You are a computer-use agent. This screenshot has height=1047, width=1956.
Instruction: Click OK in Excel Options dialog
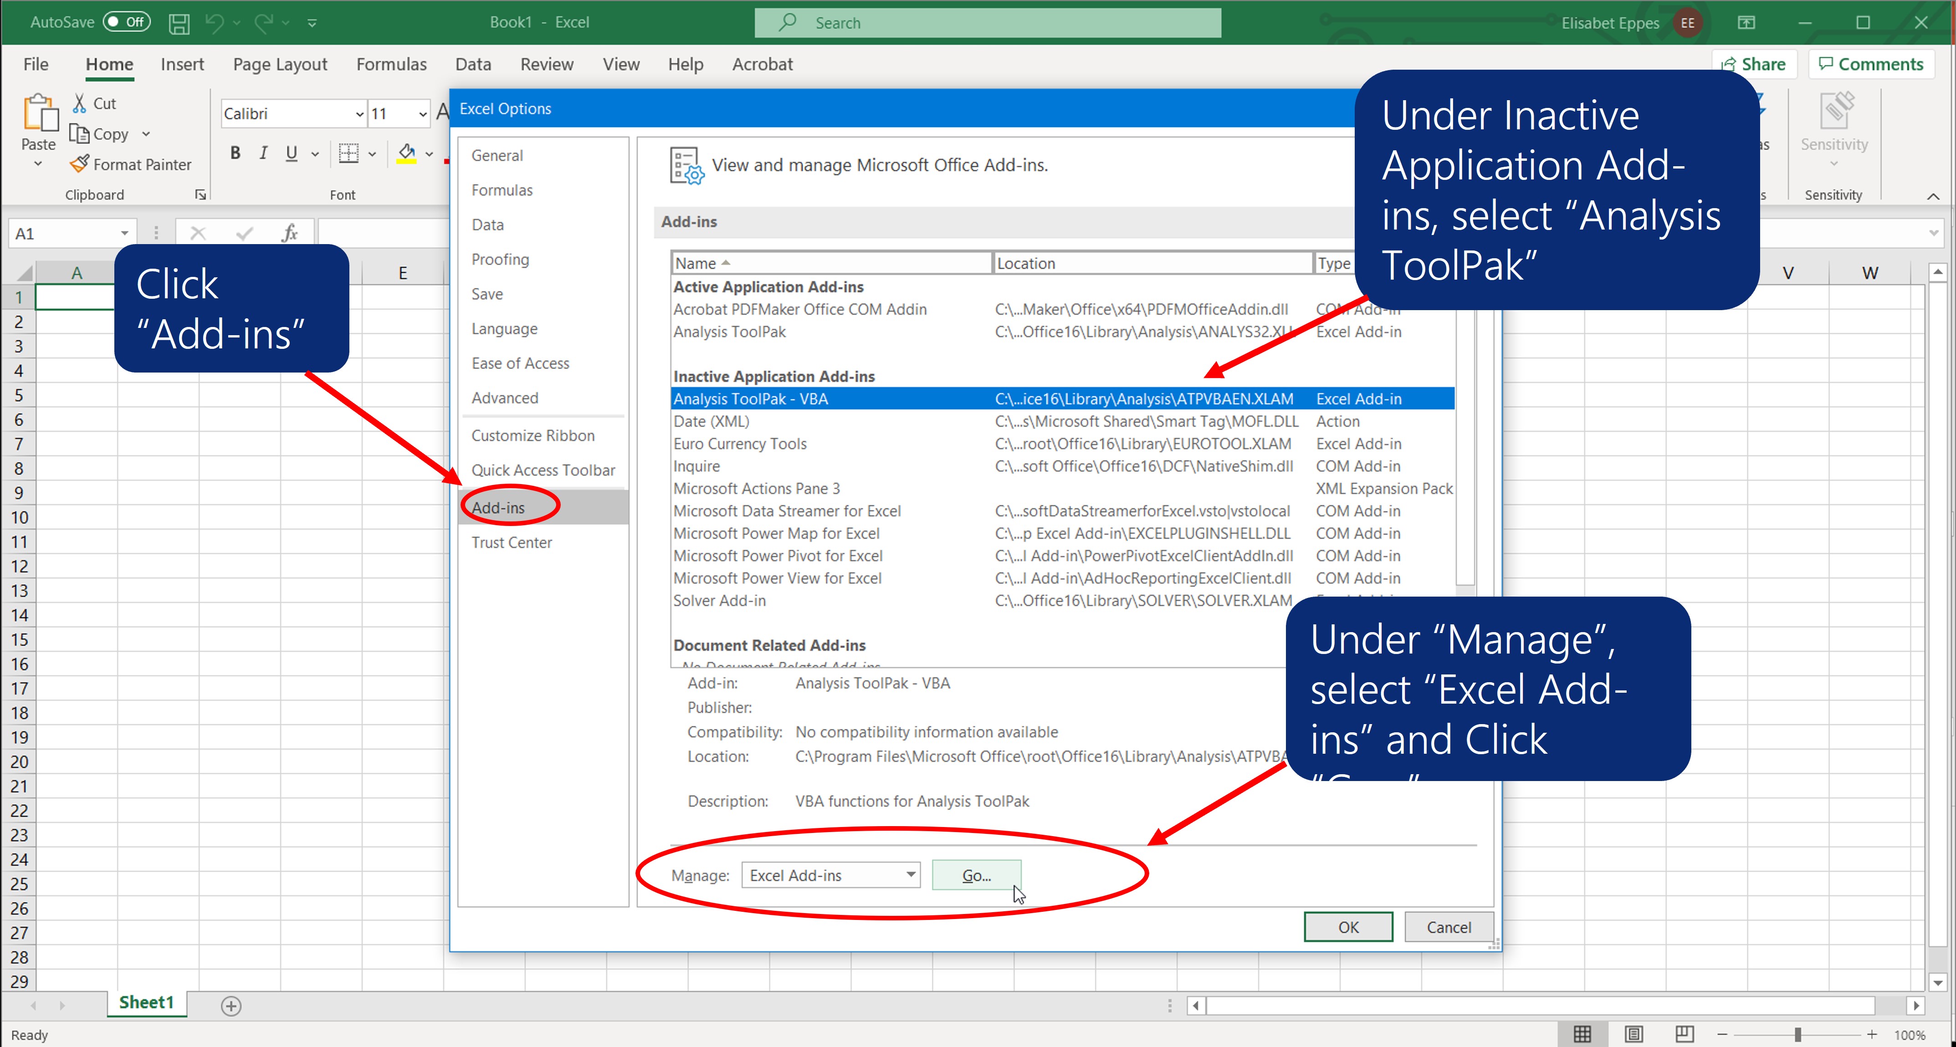(1348, 927)
